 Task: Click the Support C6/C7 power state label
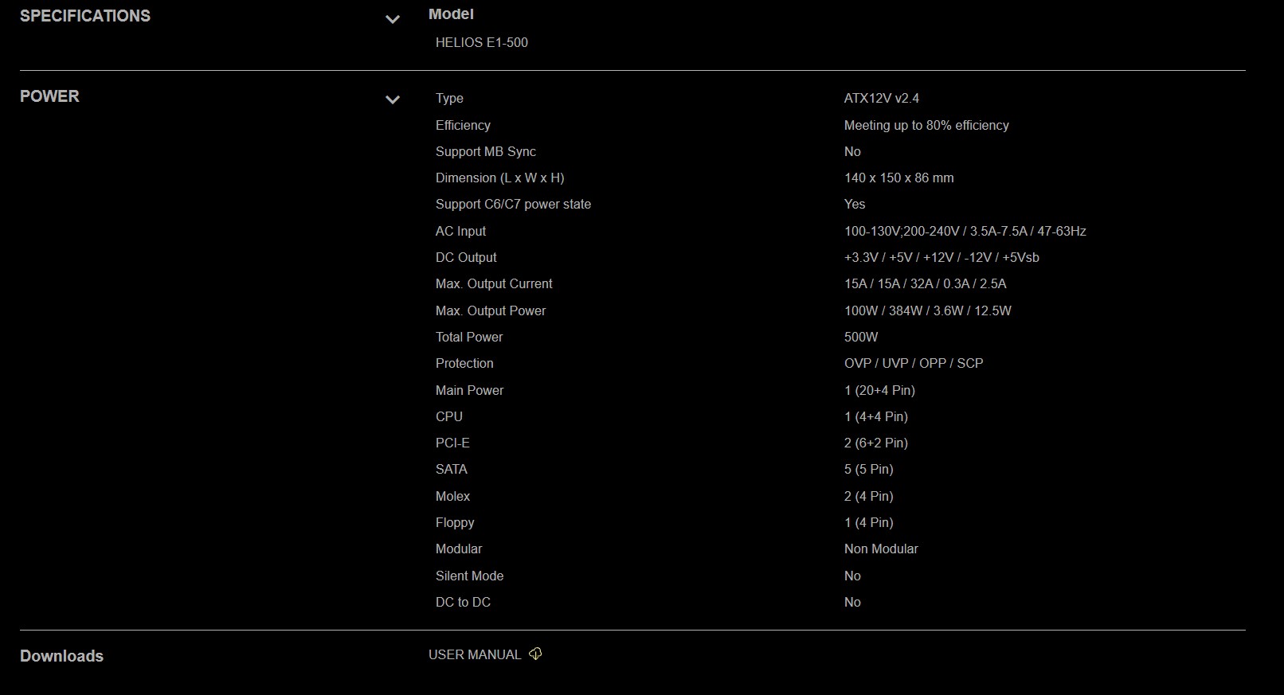pyautogui.click(x=513, y=204)
